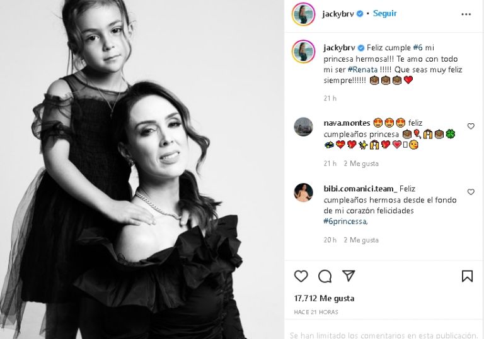Open bibi.comanici.team_ profile avatar
Screen dimensions: 484x339
(303, 192)
